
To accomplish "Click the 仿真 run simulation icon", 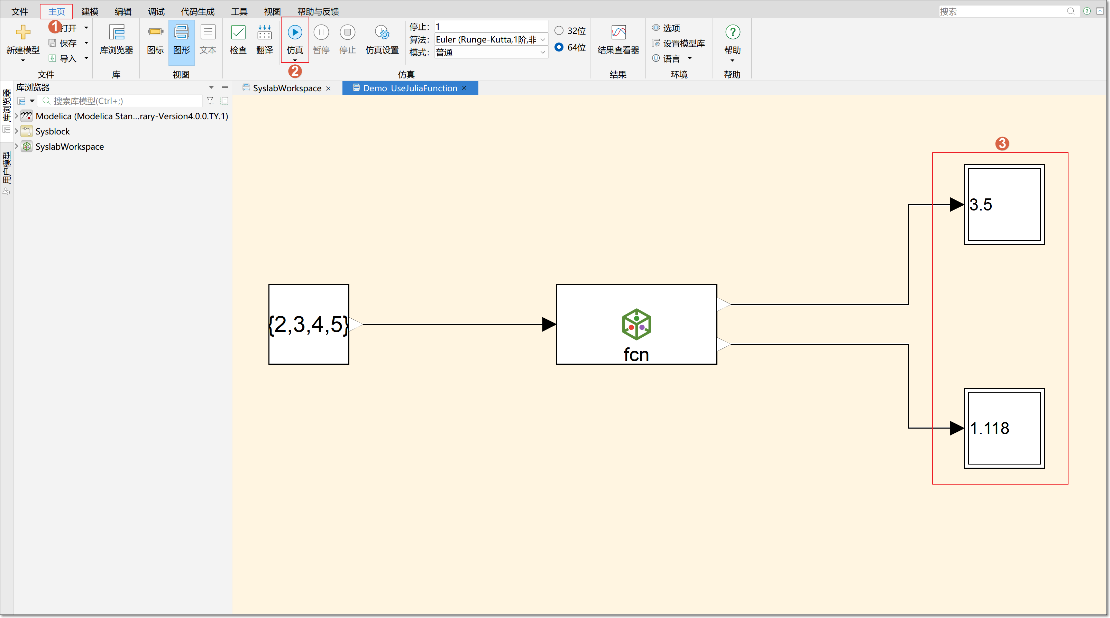I will pyautogui.click(x=295, y=33).
